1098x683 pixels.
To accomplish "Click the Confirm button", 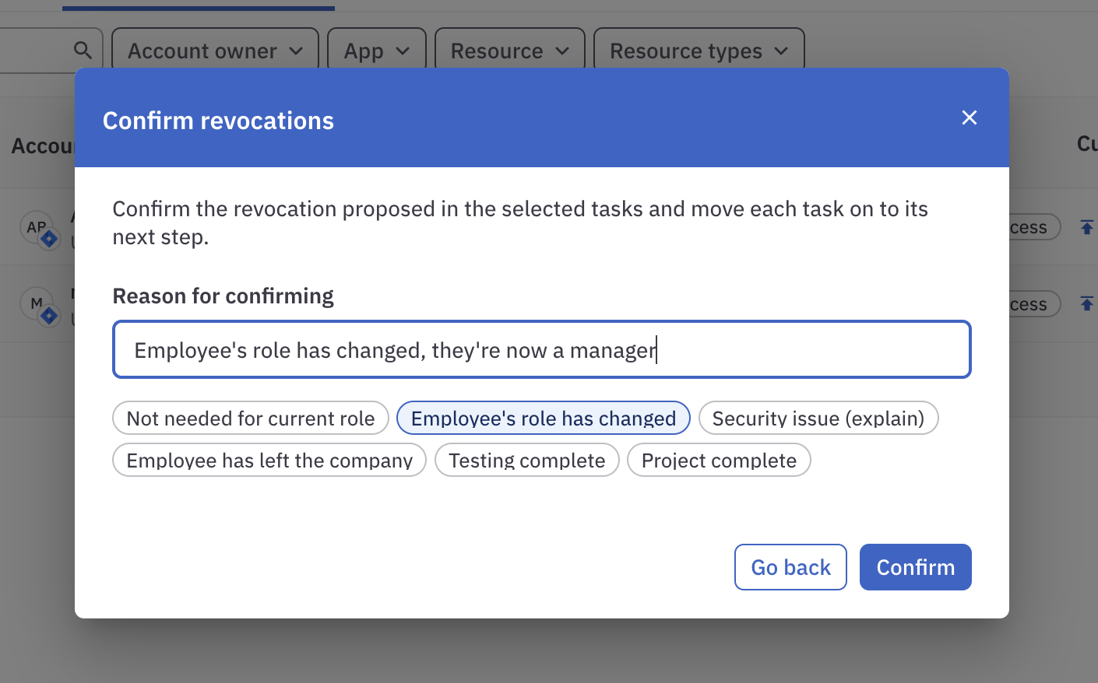I will click(x=915, y=566).
